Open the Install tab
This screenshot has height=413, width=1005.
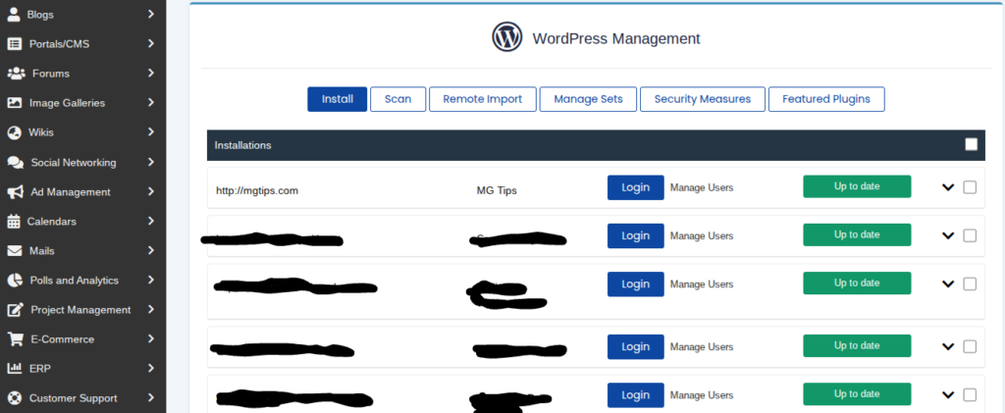pos(338,99)
